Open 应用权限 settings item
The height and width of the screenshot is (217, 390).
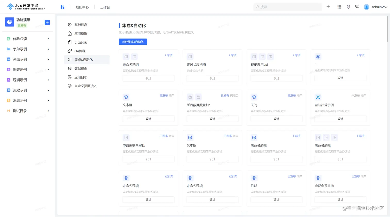point(87,34)
